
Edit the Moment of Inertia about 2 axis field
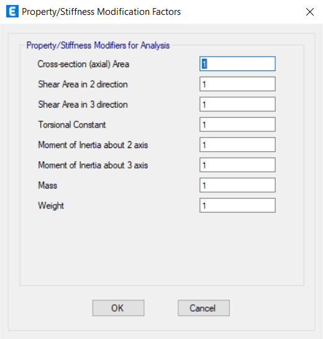237,145
